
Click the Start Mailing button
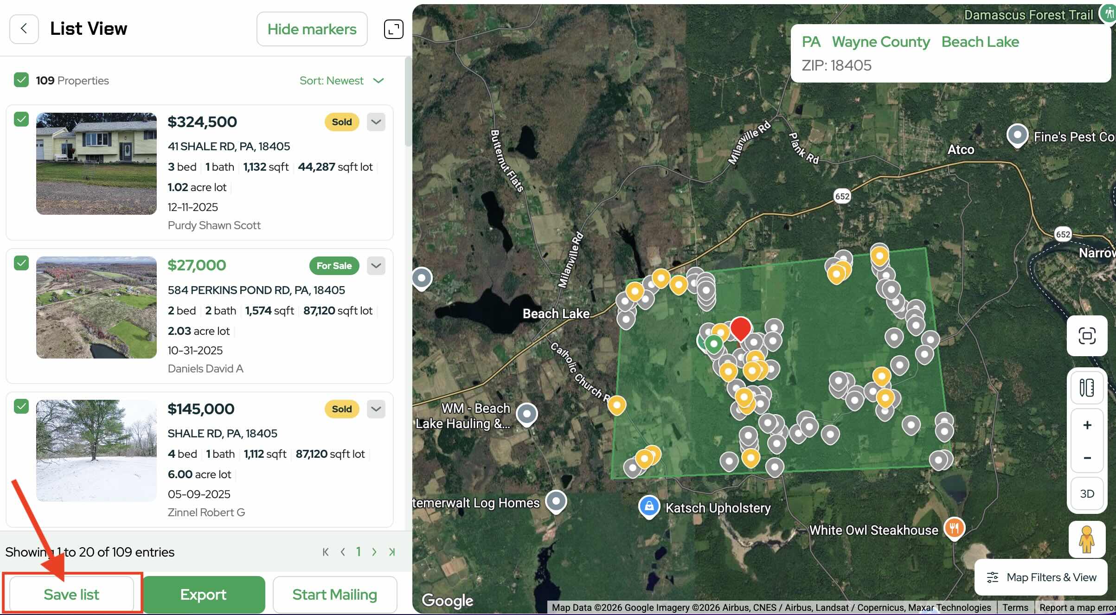(334, 595)
